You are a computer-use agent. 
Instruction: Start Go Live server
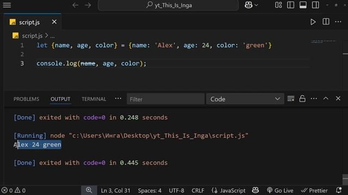point(280,190)
